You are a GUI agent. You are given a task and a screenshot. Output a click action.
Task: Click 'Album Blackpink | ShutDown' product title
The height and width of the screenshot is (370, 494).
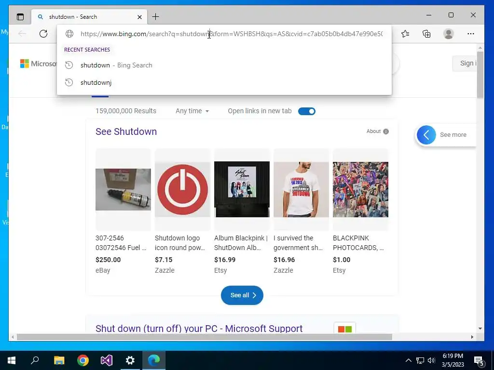(x=241, y=243)
